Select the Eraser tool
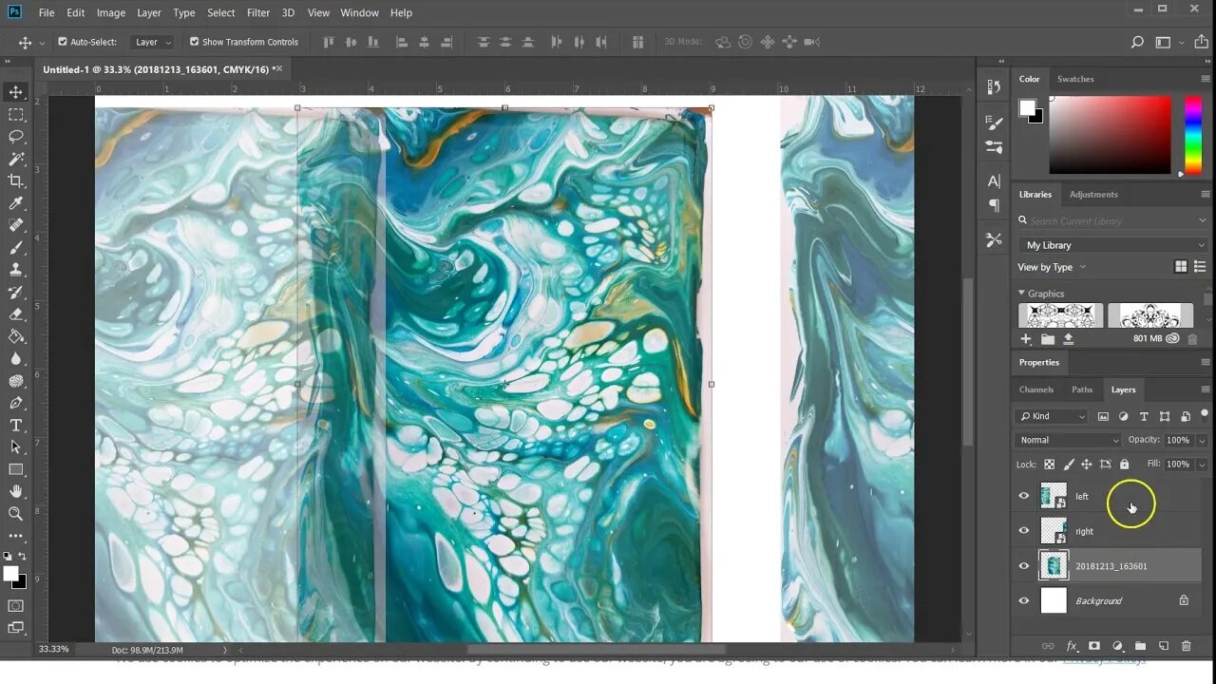Image resolution: width=1216 pixels, height=684 pixels. [16, 313]
